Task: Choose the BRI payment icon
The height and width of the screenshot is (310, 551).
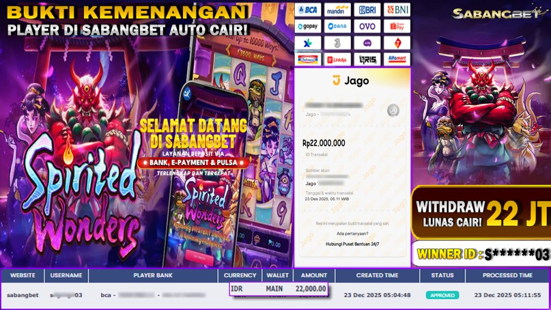Action: pyautogui.click(x=367, y=10)
